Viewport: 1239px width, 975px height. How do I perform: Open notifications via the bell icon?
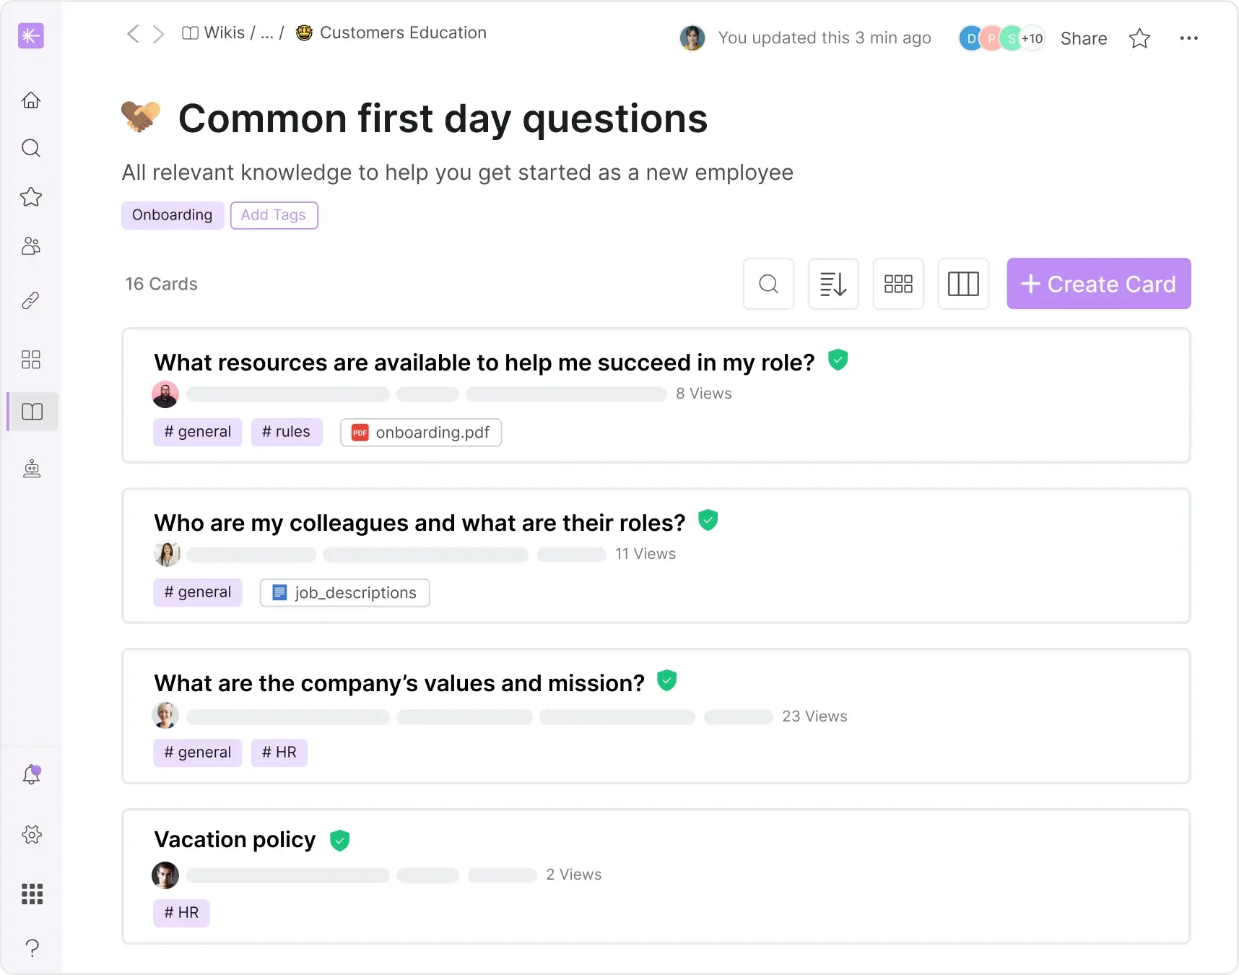[31, 773]
